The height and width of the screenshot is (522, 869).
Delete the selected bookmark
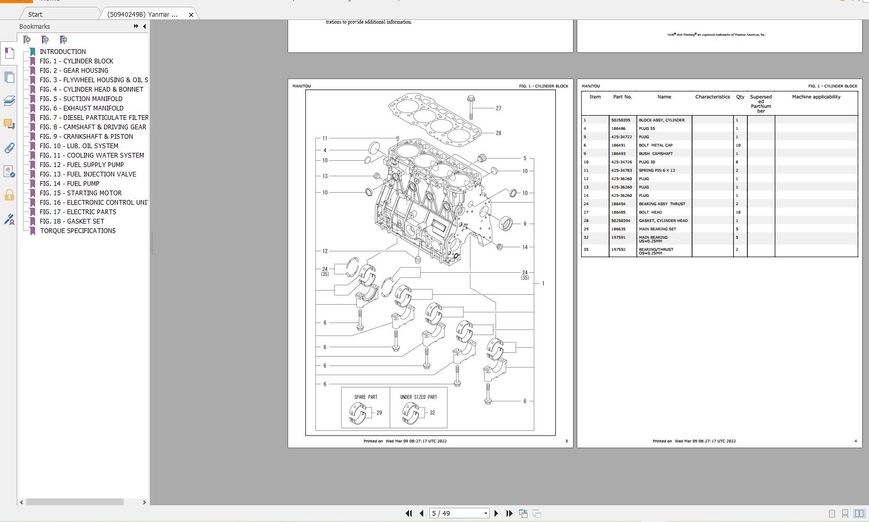pyautogui.click(x=28, y=39)
